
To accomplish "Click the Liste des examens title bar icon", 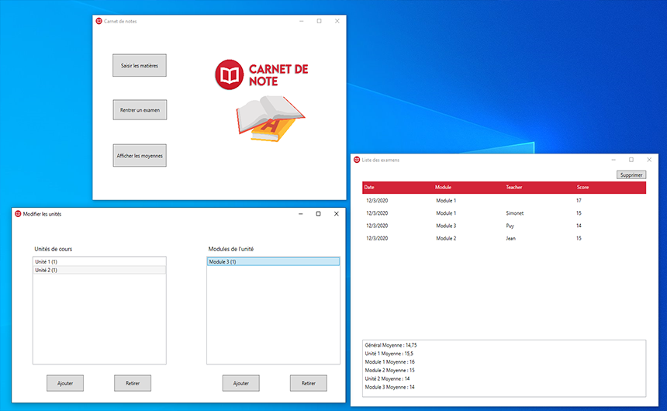I will pos(357,160).
